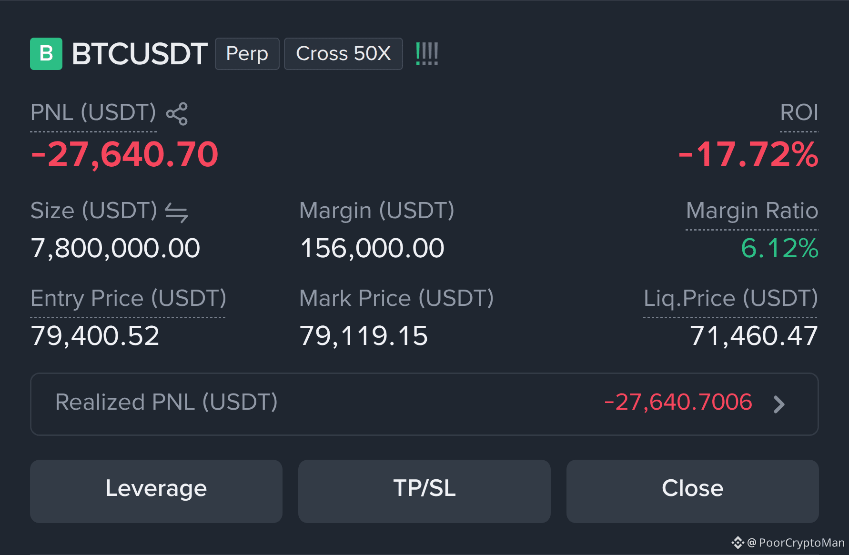Open TP/SL settings

point(424,491)
